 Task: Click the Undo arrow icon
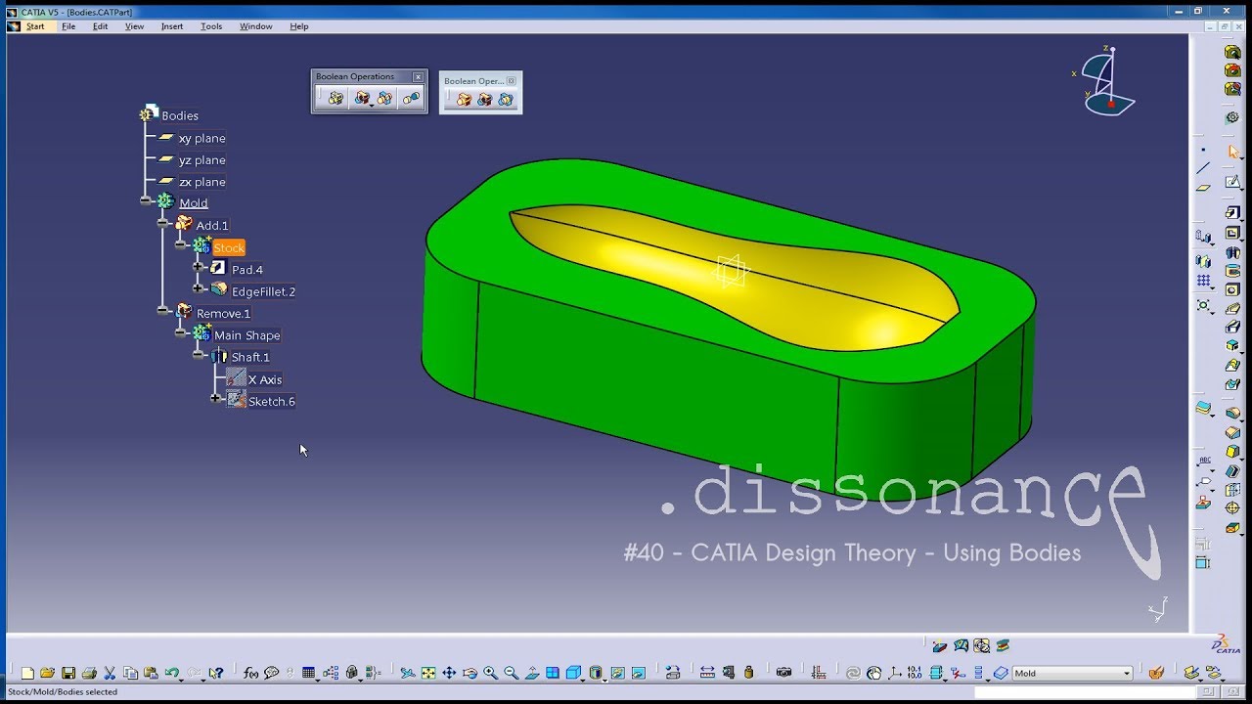coord(172,673)
